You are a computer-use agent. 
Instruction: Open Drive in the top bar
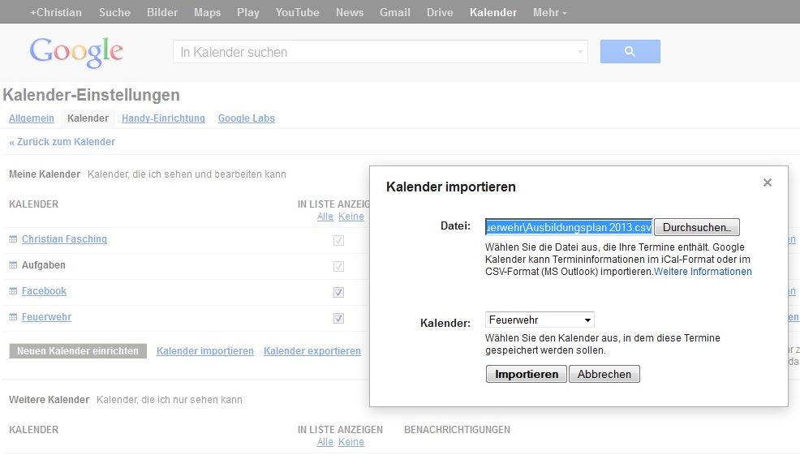[x=440, y=12]
